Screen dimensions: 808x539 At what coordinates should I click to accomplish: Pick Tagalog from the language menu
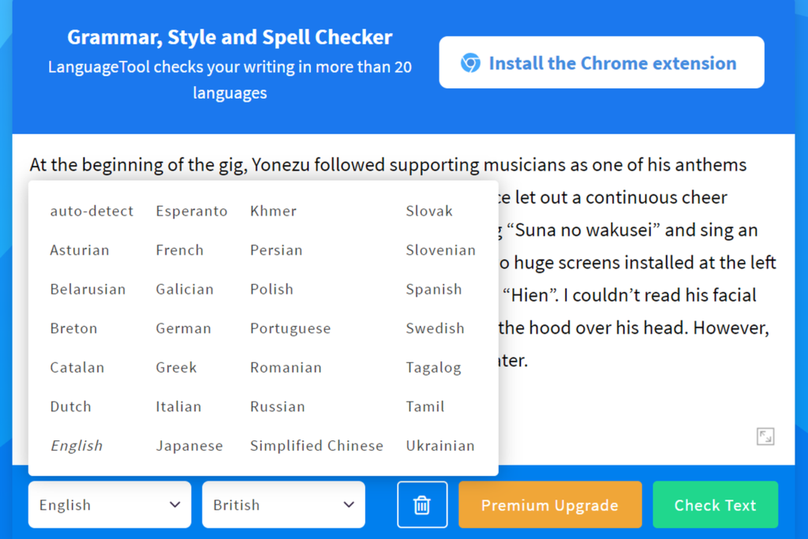[433, 368]
